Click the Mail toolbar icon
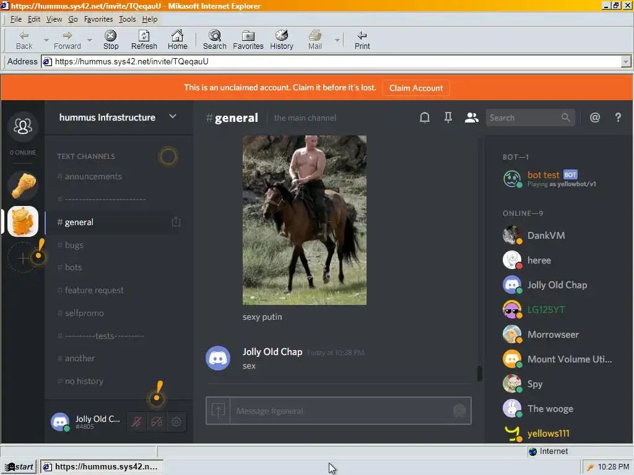 (315, 40)
